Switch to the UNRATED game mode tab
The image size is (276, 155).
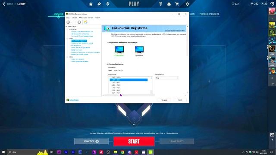(59, 14)
